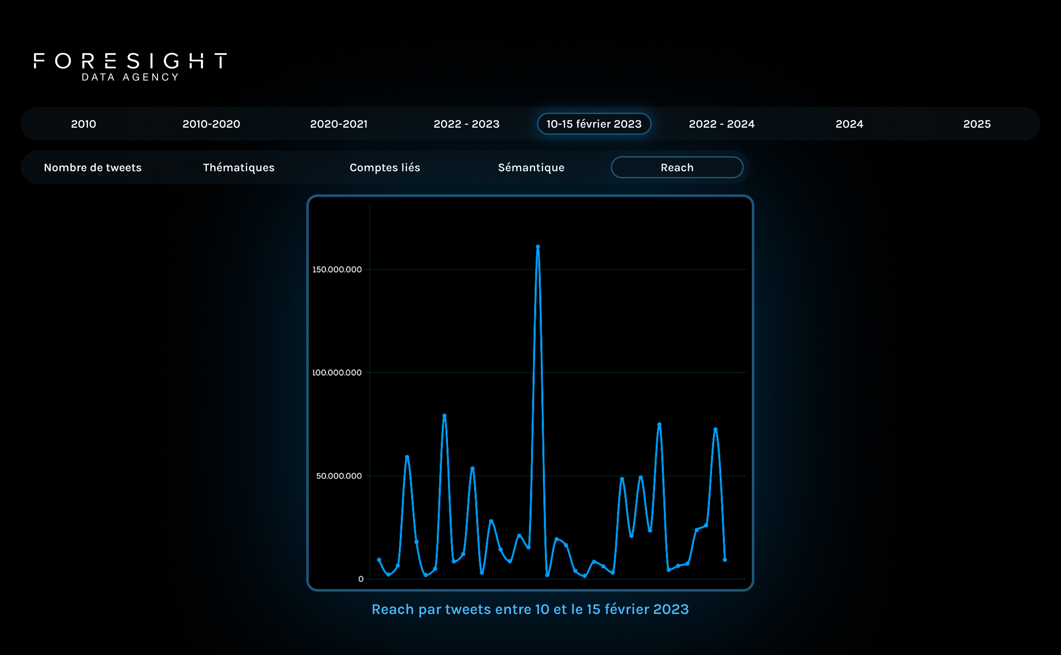Click the Foresight Data Agency logo
Screen dimensions: 1061x655
coord(130,66)
